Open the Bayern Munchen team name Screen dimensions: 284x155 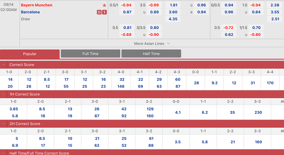pyautogui.click(x=37, y=5)
